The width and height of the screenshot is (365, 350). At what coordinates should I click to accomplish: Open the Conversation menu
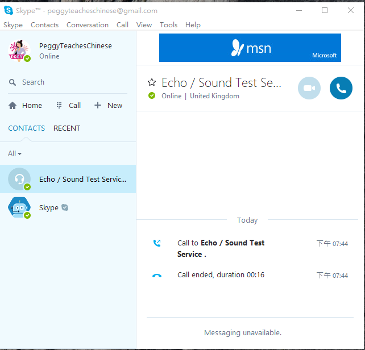(88, 25)
